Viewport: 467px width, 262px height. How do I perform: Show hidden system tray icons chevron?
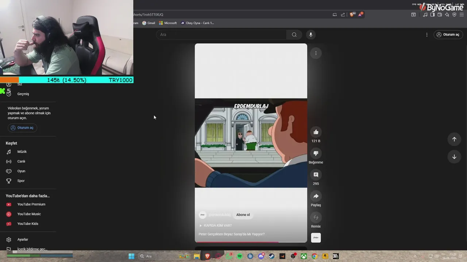415,256
